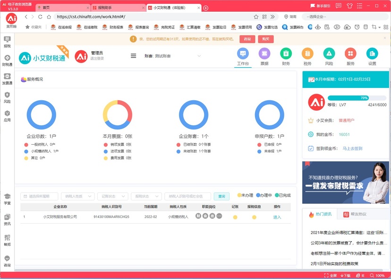Click the hamburger menu icon beside 账套
This screenshot has width=391, height=279.
(134, 56)
